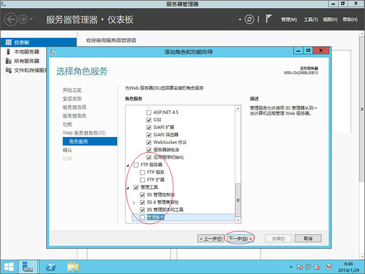Screen dimensions: 365x274
Task: Go to the 开始之前 wizard step
Action: [x=72, y=90]
